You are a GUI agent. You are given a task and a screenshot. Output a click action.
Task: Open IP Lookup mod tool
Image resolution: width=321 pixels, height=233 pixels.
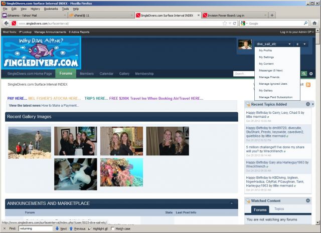click(25, 32)
